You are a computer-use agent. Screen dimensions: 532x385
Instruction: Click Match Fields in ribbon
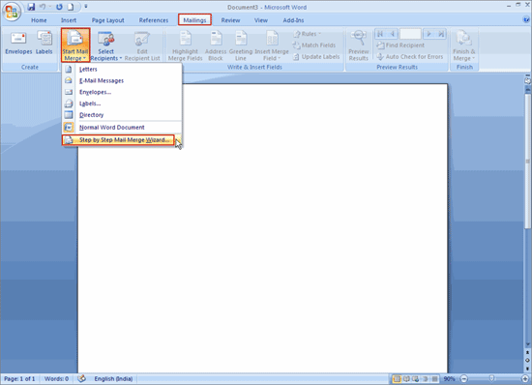coord(313,45)
